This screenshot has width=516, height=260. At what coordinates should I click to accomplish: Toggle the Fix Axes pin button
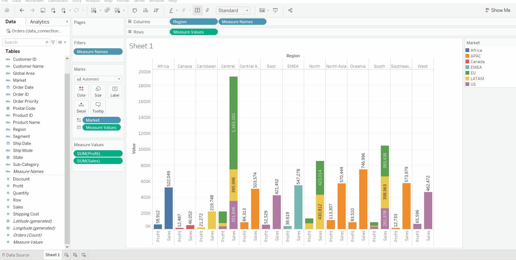pyautogui.click(x=207, y=11)
